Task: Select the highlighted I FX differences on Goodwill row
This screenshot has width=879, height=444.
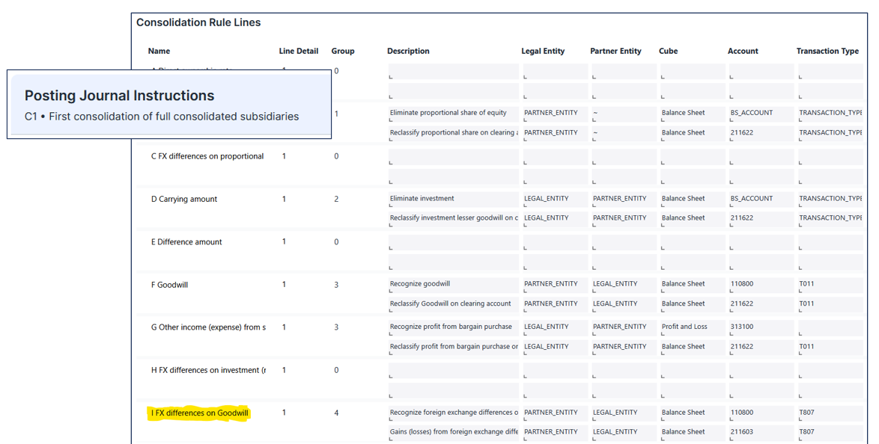Action: (x=200, y=413)
